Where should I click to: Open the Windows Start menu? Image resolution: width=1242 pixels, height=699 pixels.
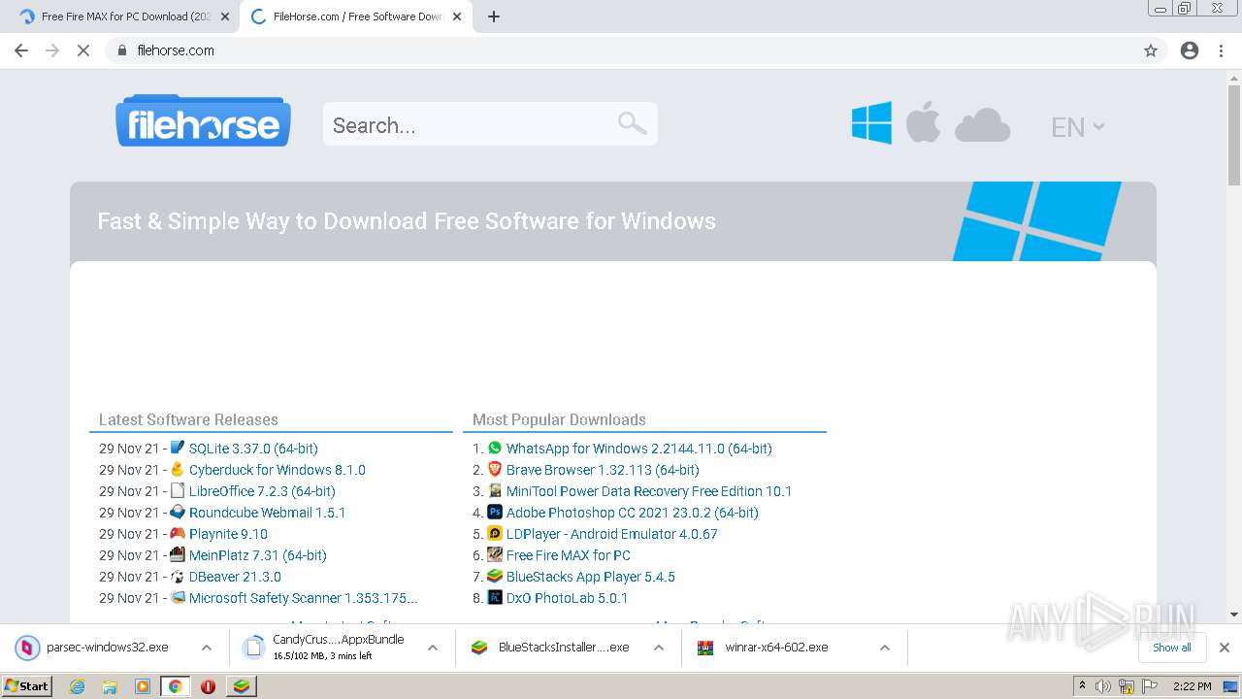point(27,686)
